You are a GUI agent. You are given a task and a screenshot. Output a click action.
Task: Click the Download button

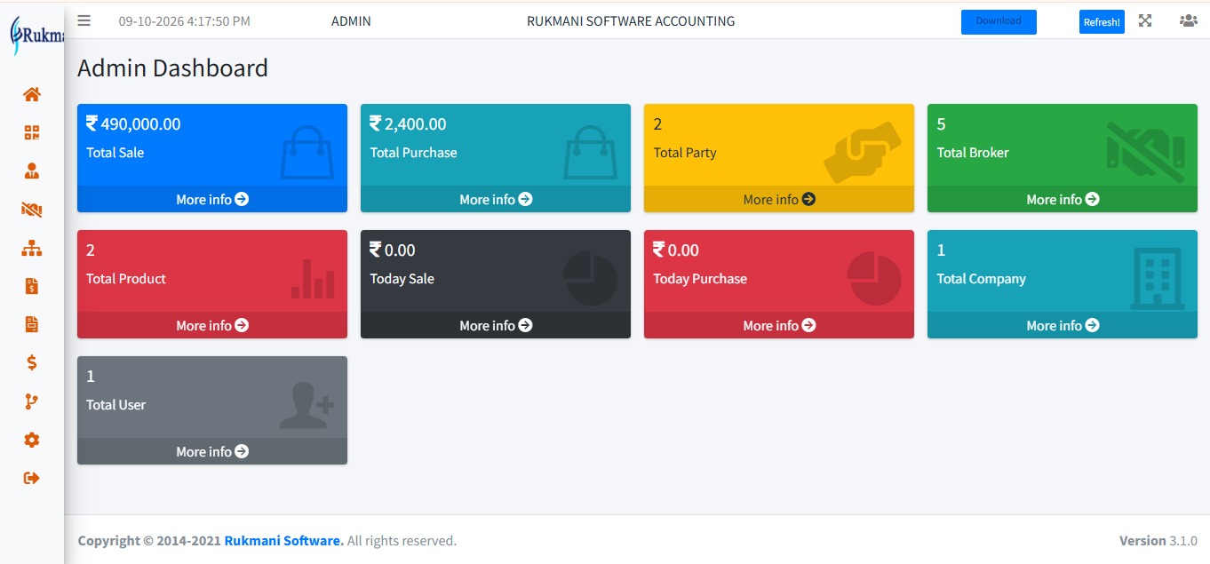(999, 22)
